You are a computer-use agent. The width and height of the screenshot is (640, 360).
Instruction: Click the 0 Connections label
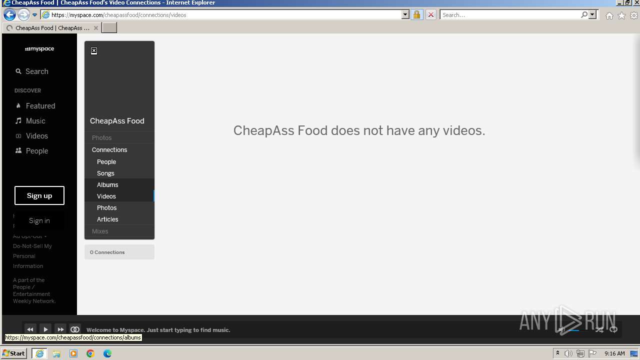click(x=107, y=252)
